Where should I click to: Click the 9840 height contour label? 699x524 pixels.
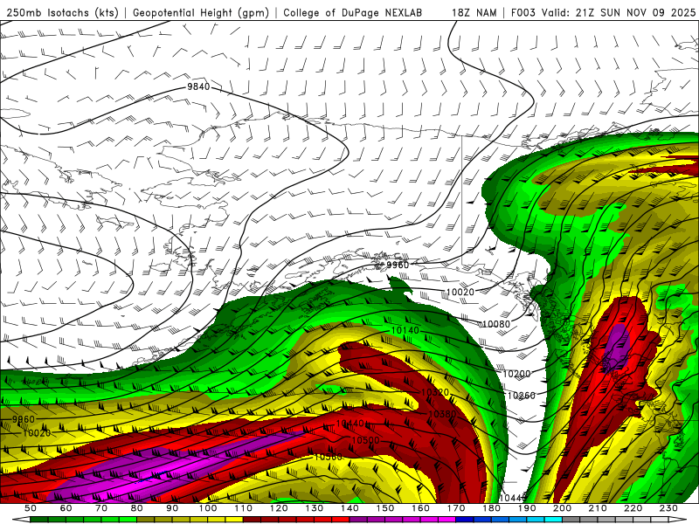(x=198, y=86)
